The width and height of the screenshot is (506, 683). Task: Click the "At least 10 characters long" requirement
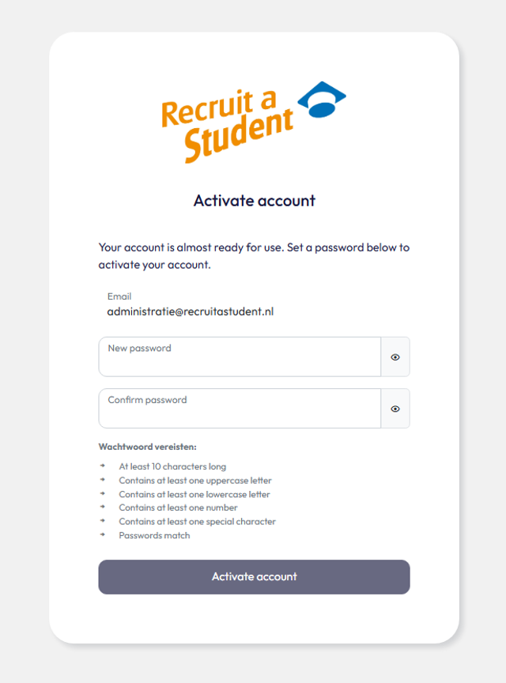(172, 466)
